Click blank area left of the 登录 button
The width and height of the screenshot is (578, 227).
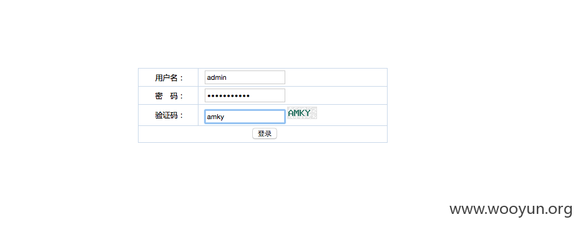click(195, 133)
